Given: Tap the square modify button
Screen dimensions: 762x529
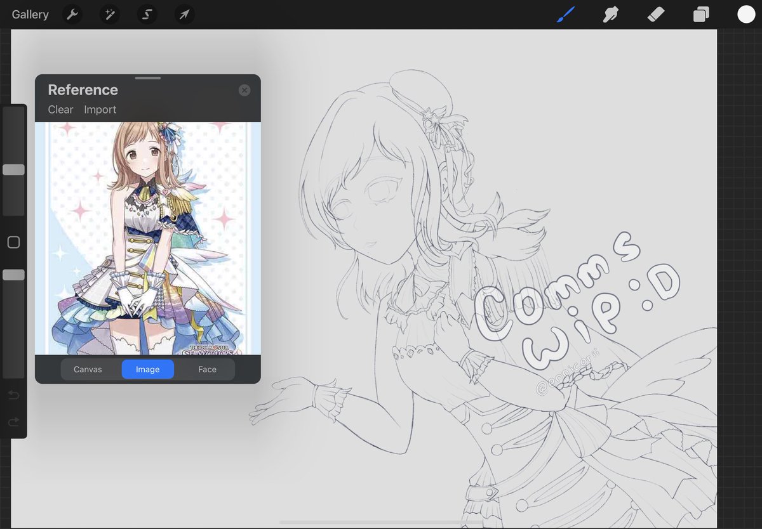Looking at the screenshot, I should click(x=13, y=242).
